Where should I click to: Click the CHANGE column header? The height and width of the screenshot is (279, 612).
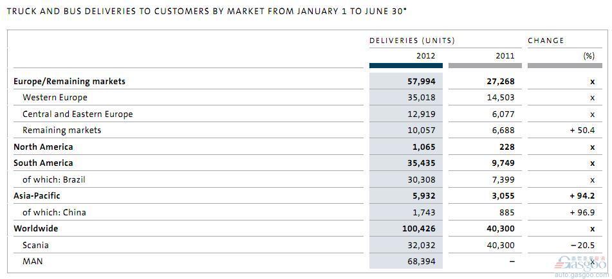[546, 40]
